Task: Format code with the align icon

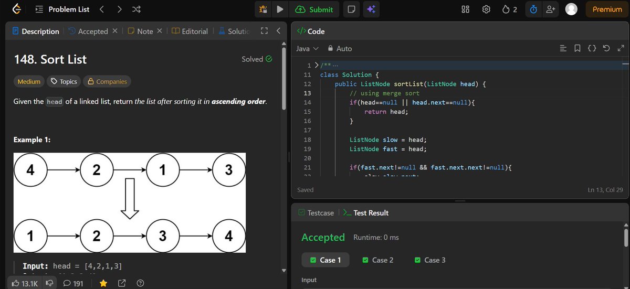Action: 563,48
